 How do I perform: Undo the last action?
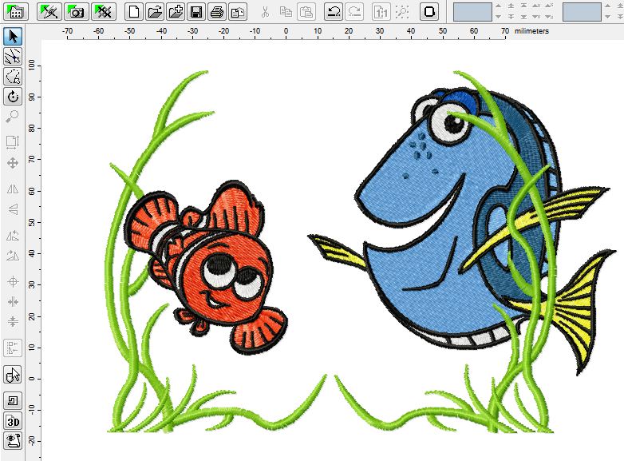333,12
